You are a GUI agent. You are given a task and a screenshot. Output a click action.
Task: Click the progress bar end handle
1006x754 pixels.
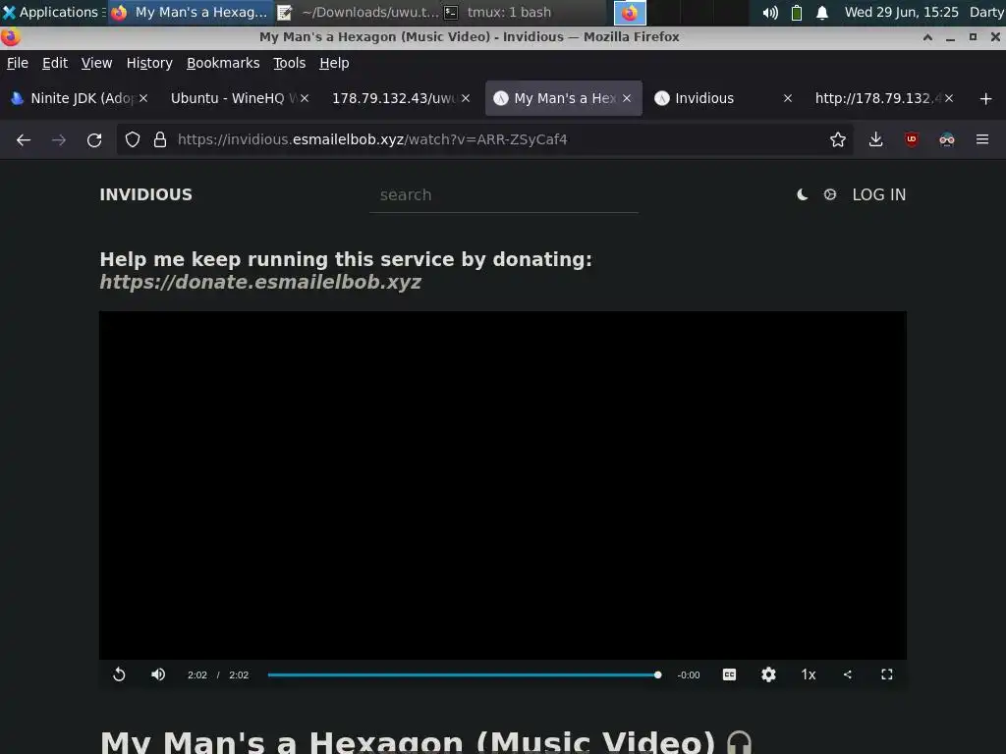657,675
